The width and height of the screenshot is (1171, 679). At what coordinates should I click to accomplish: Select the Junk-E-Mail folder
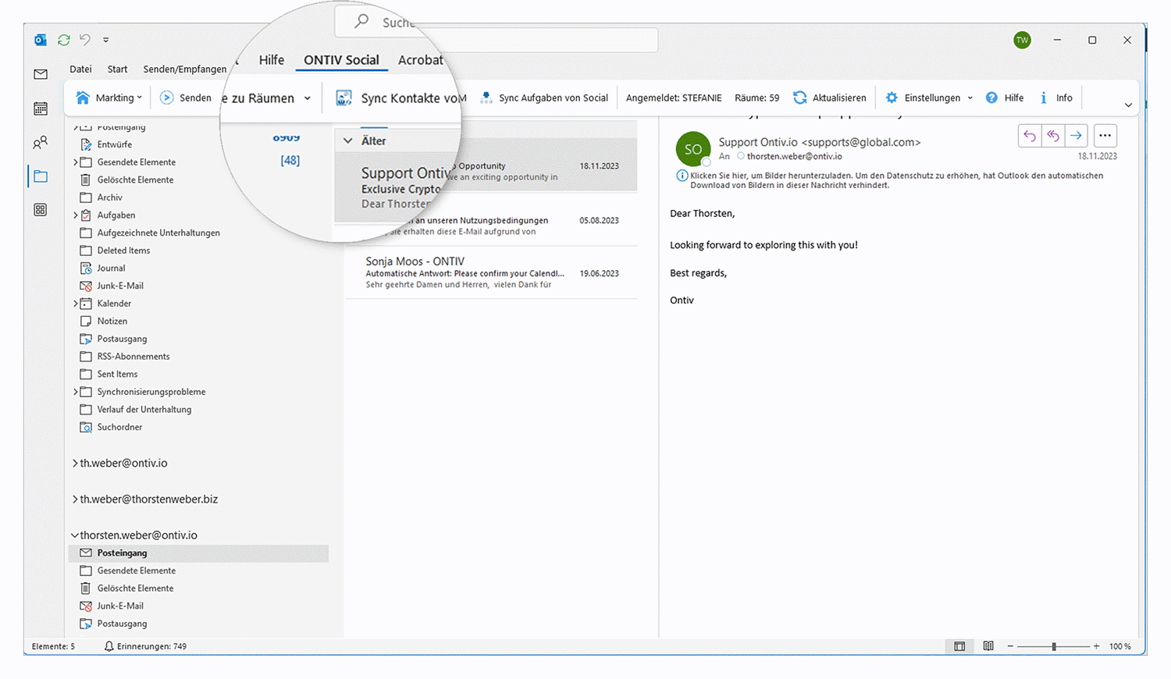tap(119, 286)
